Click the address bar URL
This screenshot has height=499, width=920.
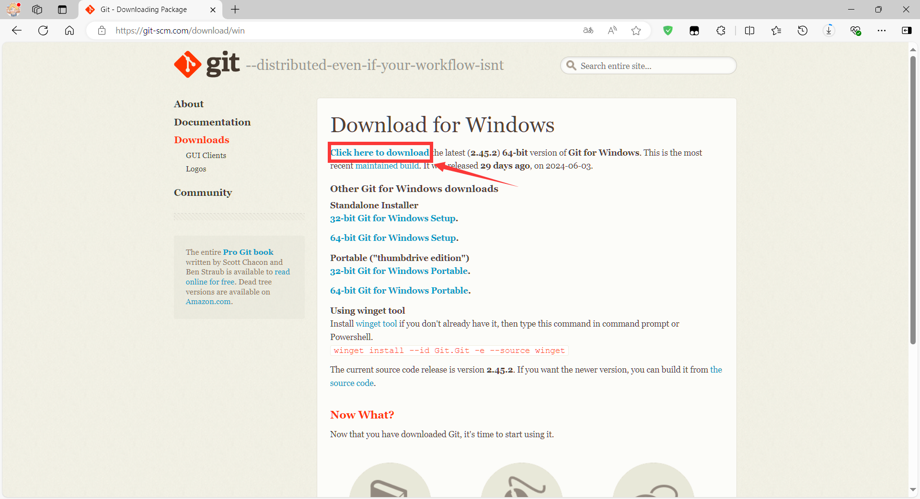pyautogui.click(x=180, y=31)
